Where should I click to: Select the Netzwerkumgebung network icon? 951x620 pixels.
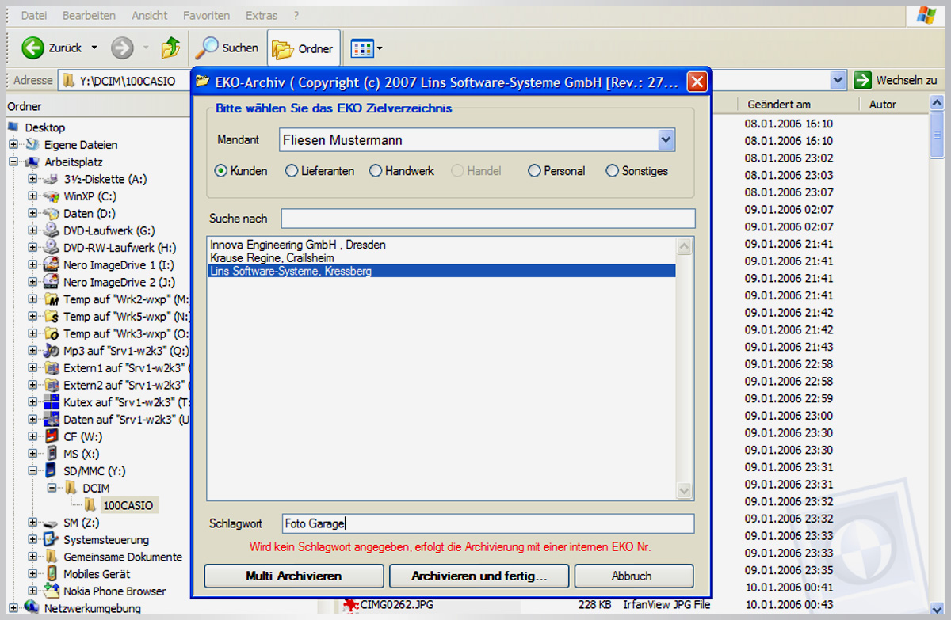(32, 608)
